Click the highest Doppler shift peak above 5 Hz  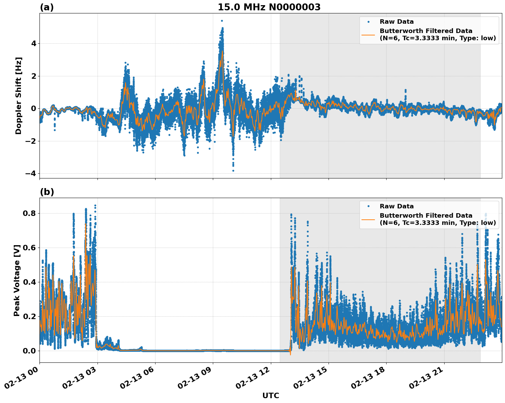[222, 21]
